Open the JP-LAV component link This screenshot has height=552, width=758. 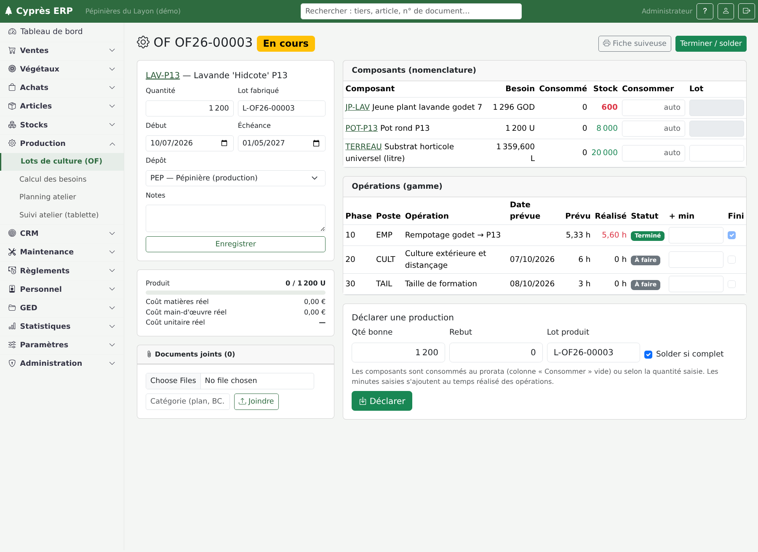tap(358, 107)
